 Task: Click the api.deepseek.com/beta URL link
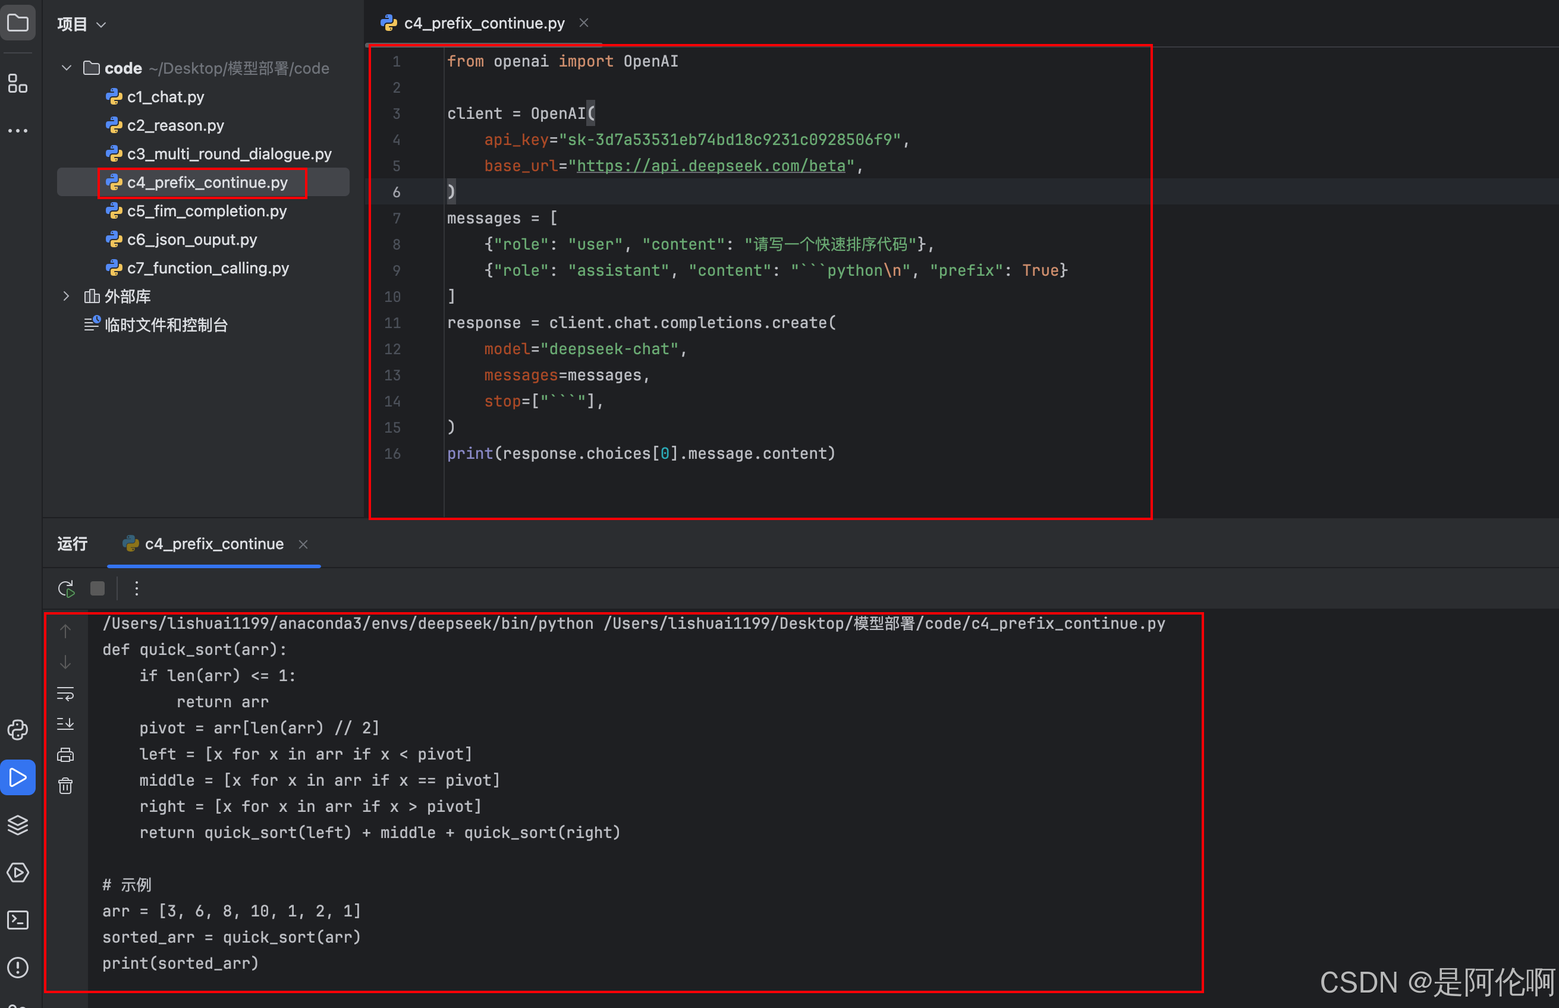point(711,166)
